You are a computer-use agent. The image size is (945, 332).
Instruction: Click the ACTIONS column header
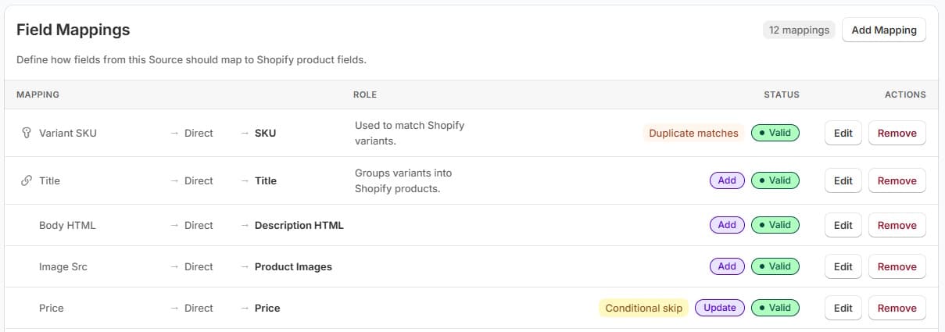pos(905,95)
